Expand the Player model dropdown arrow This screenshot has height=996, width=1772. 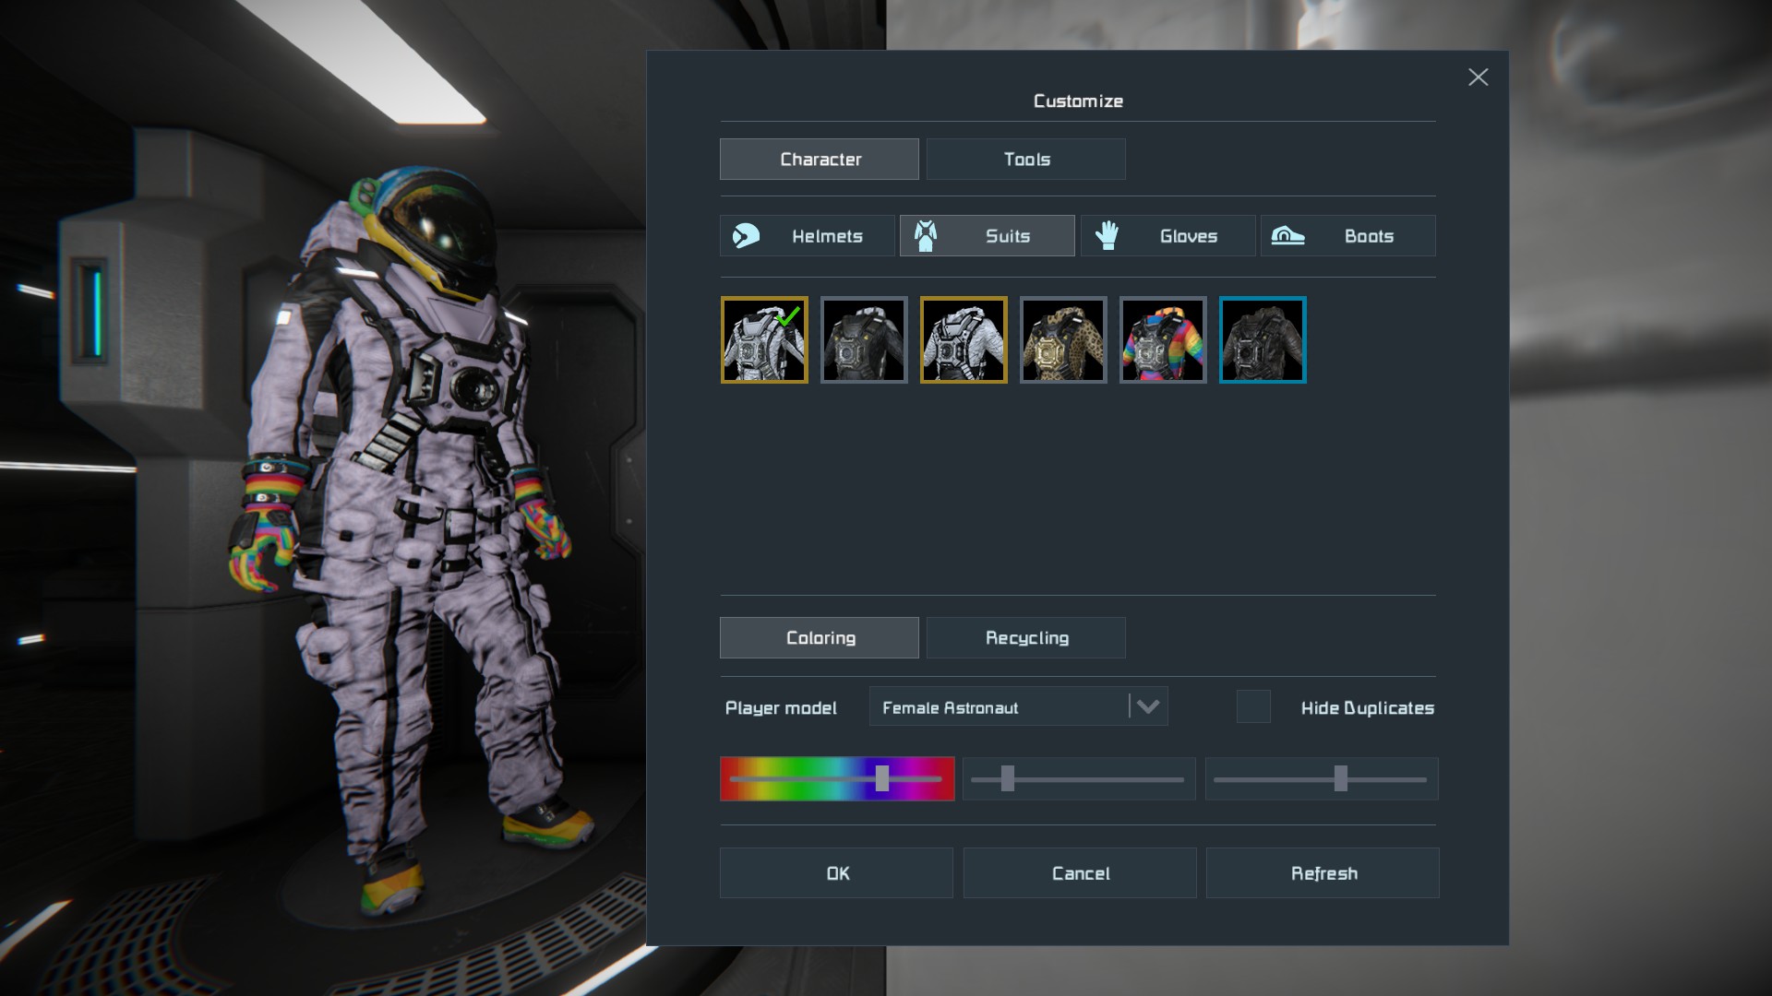[1148, 707]
